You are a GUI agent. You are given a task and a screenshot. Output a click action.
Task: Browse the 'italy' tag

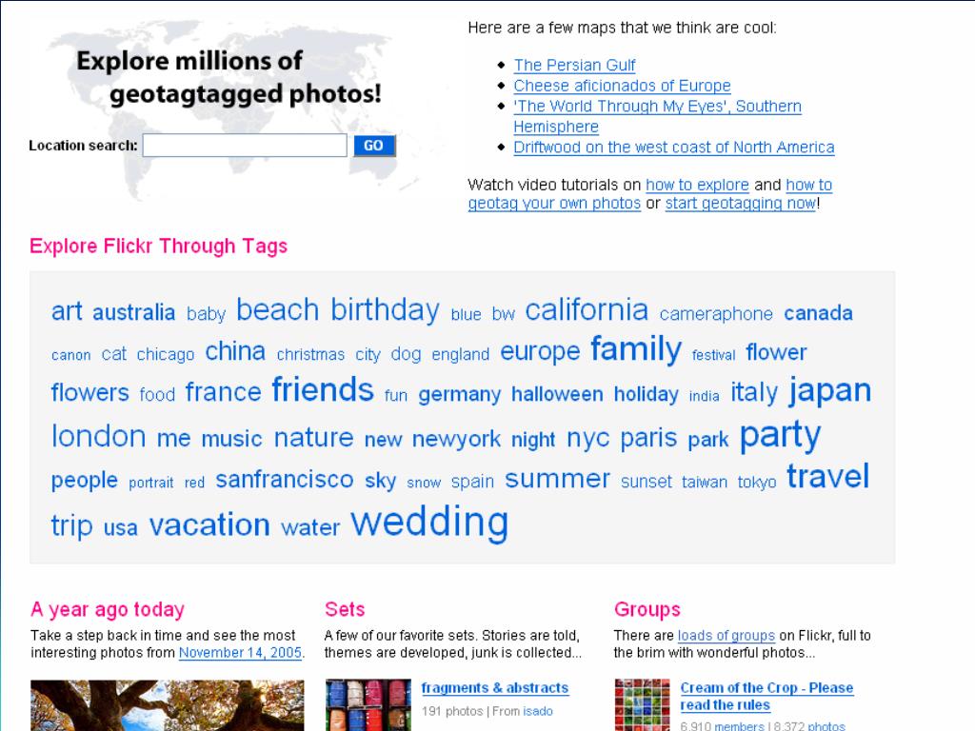click(754, 392)
